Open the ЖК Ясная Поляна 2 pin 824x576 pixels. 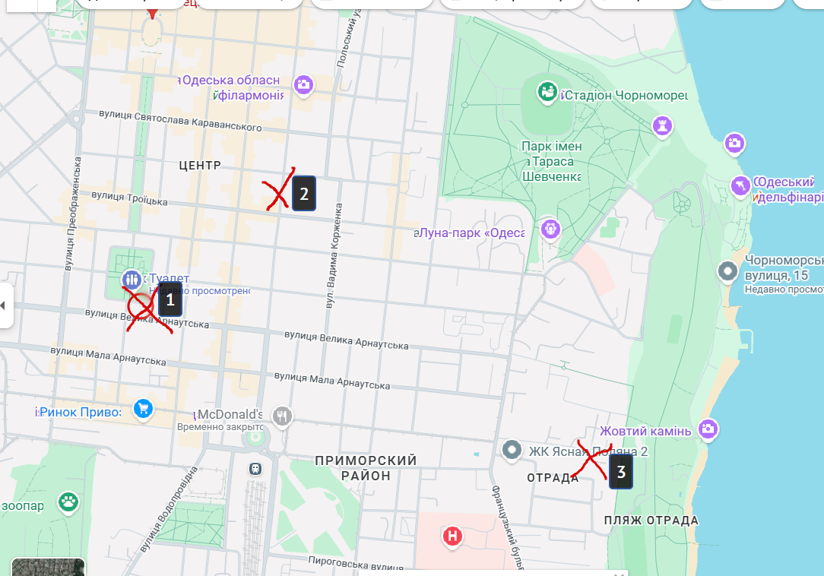(512, 451)
